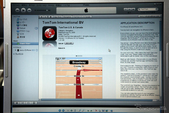Click the rewind previous track button

pos(17,10)
